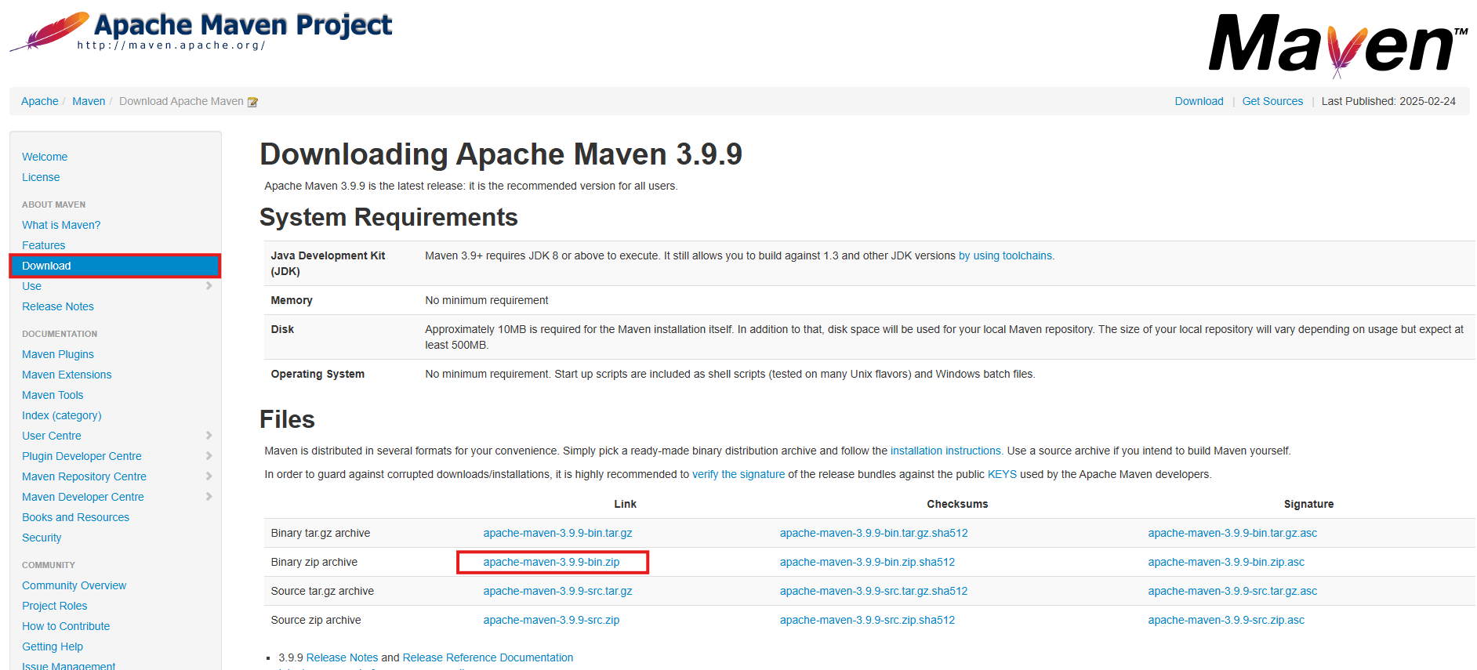Click 'verify the signature' link
Viewport: 1477px width, 670px height.
tap(738, 474)
